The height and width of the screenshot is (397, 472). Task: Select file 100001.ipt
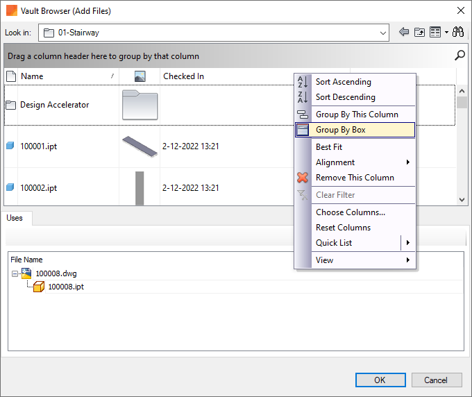point(39,146)
